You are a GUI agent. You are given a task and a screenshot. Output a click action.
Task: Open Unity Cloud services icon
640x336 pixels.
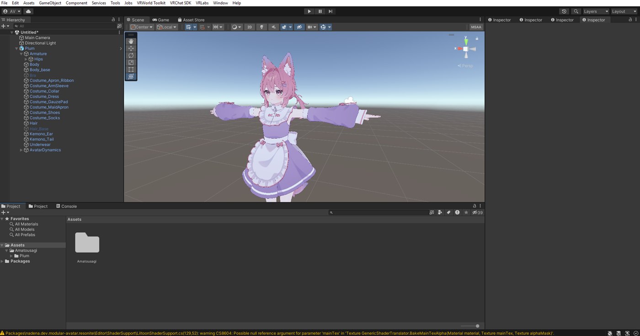coord(28,11)
